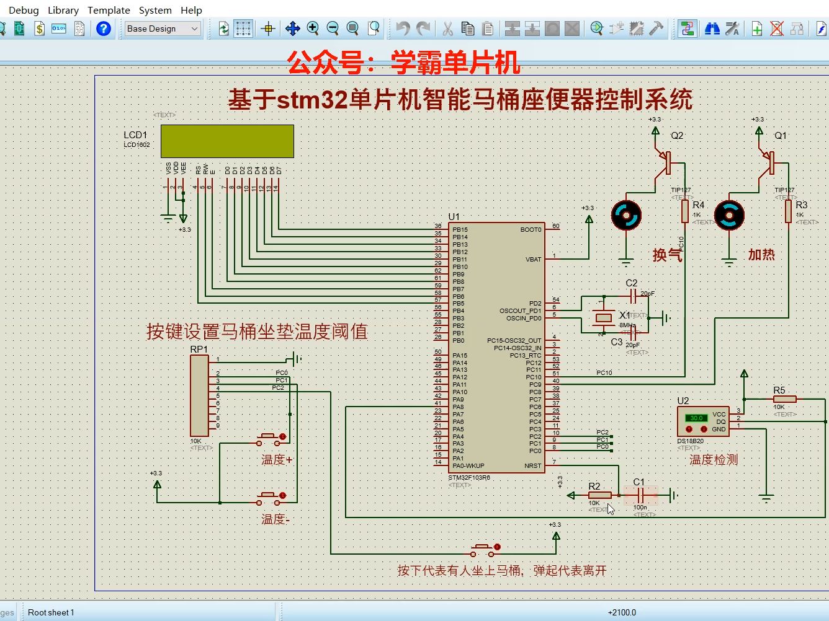Screen dimensions: 829x621
Task: Open the property assignment tool
Action: click(x=732, y=29)
